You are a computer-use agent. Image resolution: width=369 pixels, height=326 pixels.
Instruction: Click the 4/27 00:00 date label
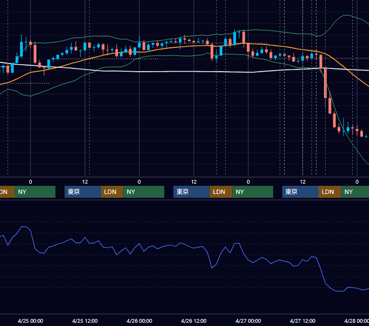point(248,321)
